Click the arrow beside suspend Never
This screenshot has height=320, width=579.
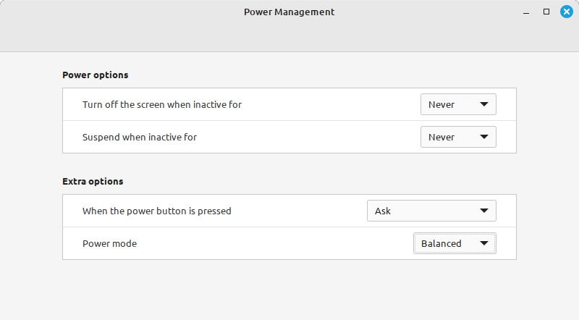(483, 137)
